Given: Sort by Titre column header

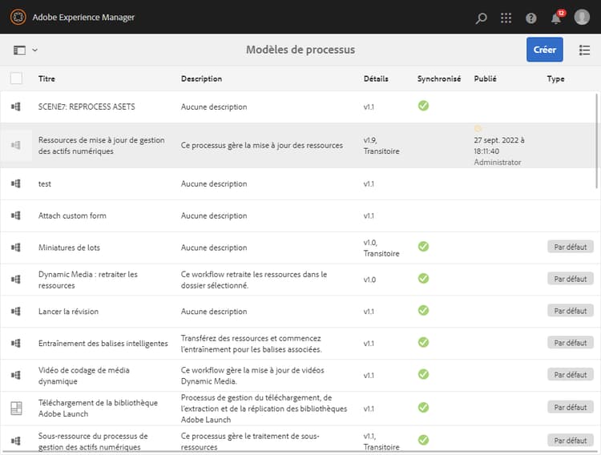Looking at the screenshot, I should click(46, 79).
